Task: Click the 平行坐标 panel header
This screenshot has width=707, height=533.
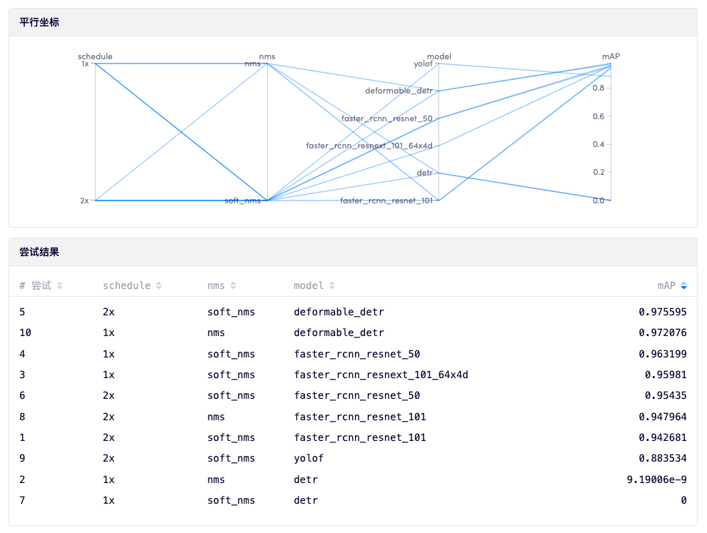Action: point(39,23)
